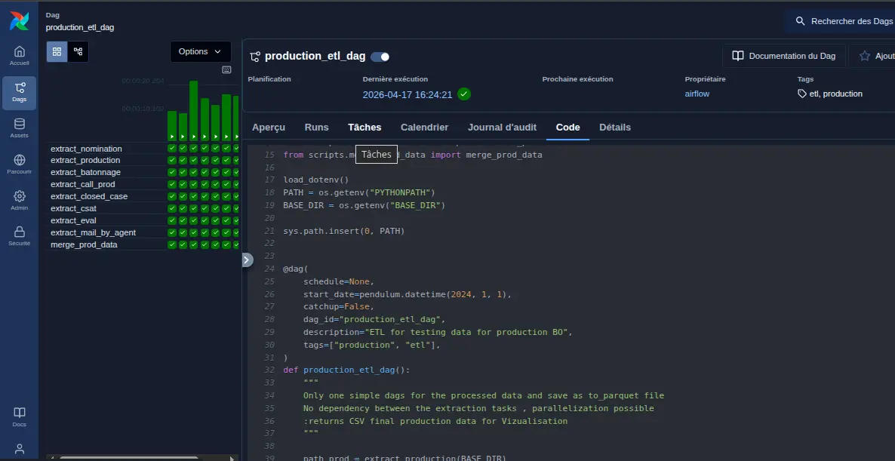Open the Dags section in sidebar
Screen dimensions: 895x461
pyautogui.click(x=20, y=93)
